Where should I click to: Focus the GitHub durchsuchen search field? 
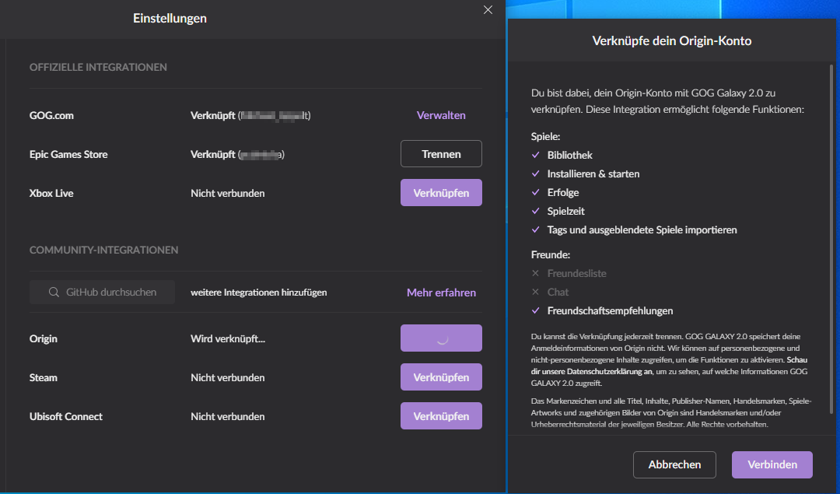110,293
